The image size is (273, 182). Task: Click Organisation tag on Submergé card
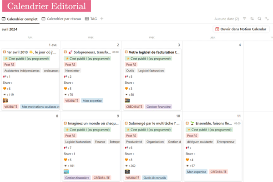coord(155,142)
